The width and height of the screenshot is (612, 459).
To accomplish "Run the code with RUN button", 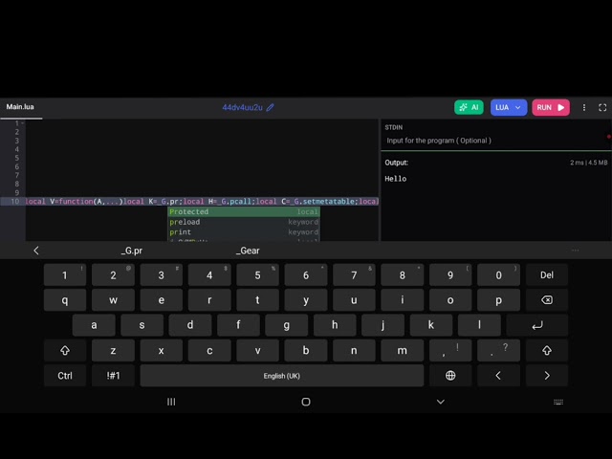I will pos(551,107).
